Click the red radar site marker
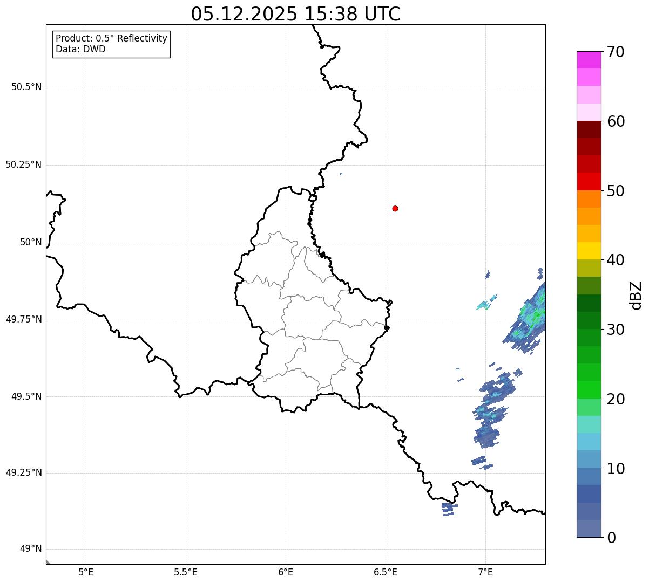 [x=395, y=208]
